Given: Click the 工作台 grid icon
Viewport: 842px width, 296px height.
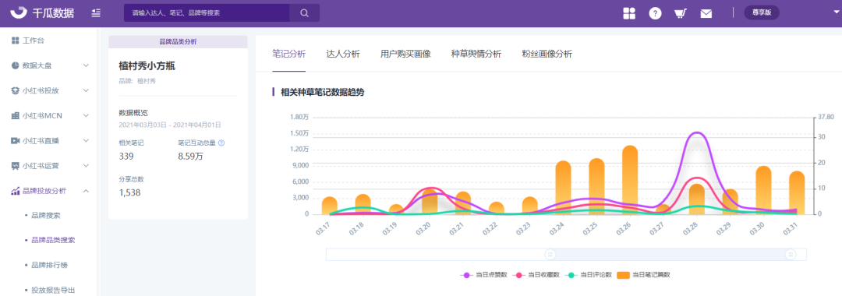Looking at the screenshot, I should (x=15, y=41).
